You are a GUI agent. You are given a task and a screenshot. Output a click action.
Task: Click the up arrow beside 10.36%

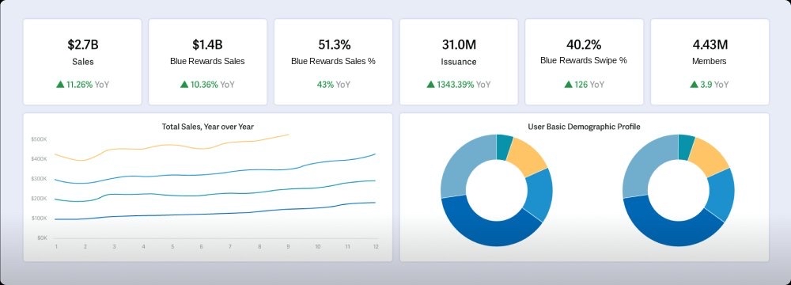click(184, 85)
